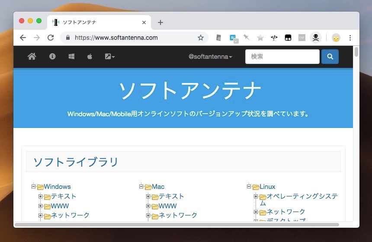
Task: Click the lock icon in address bar
Action: (68, 38)
